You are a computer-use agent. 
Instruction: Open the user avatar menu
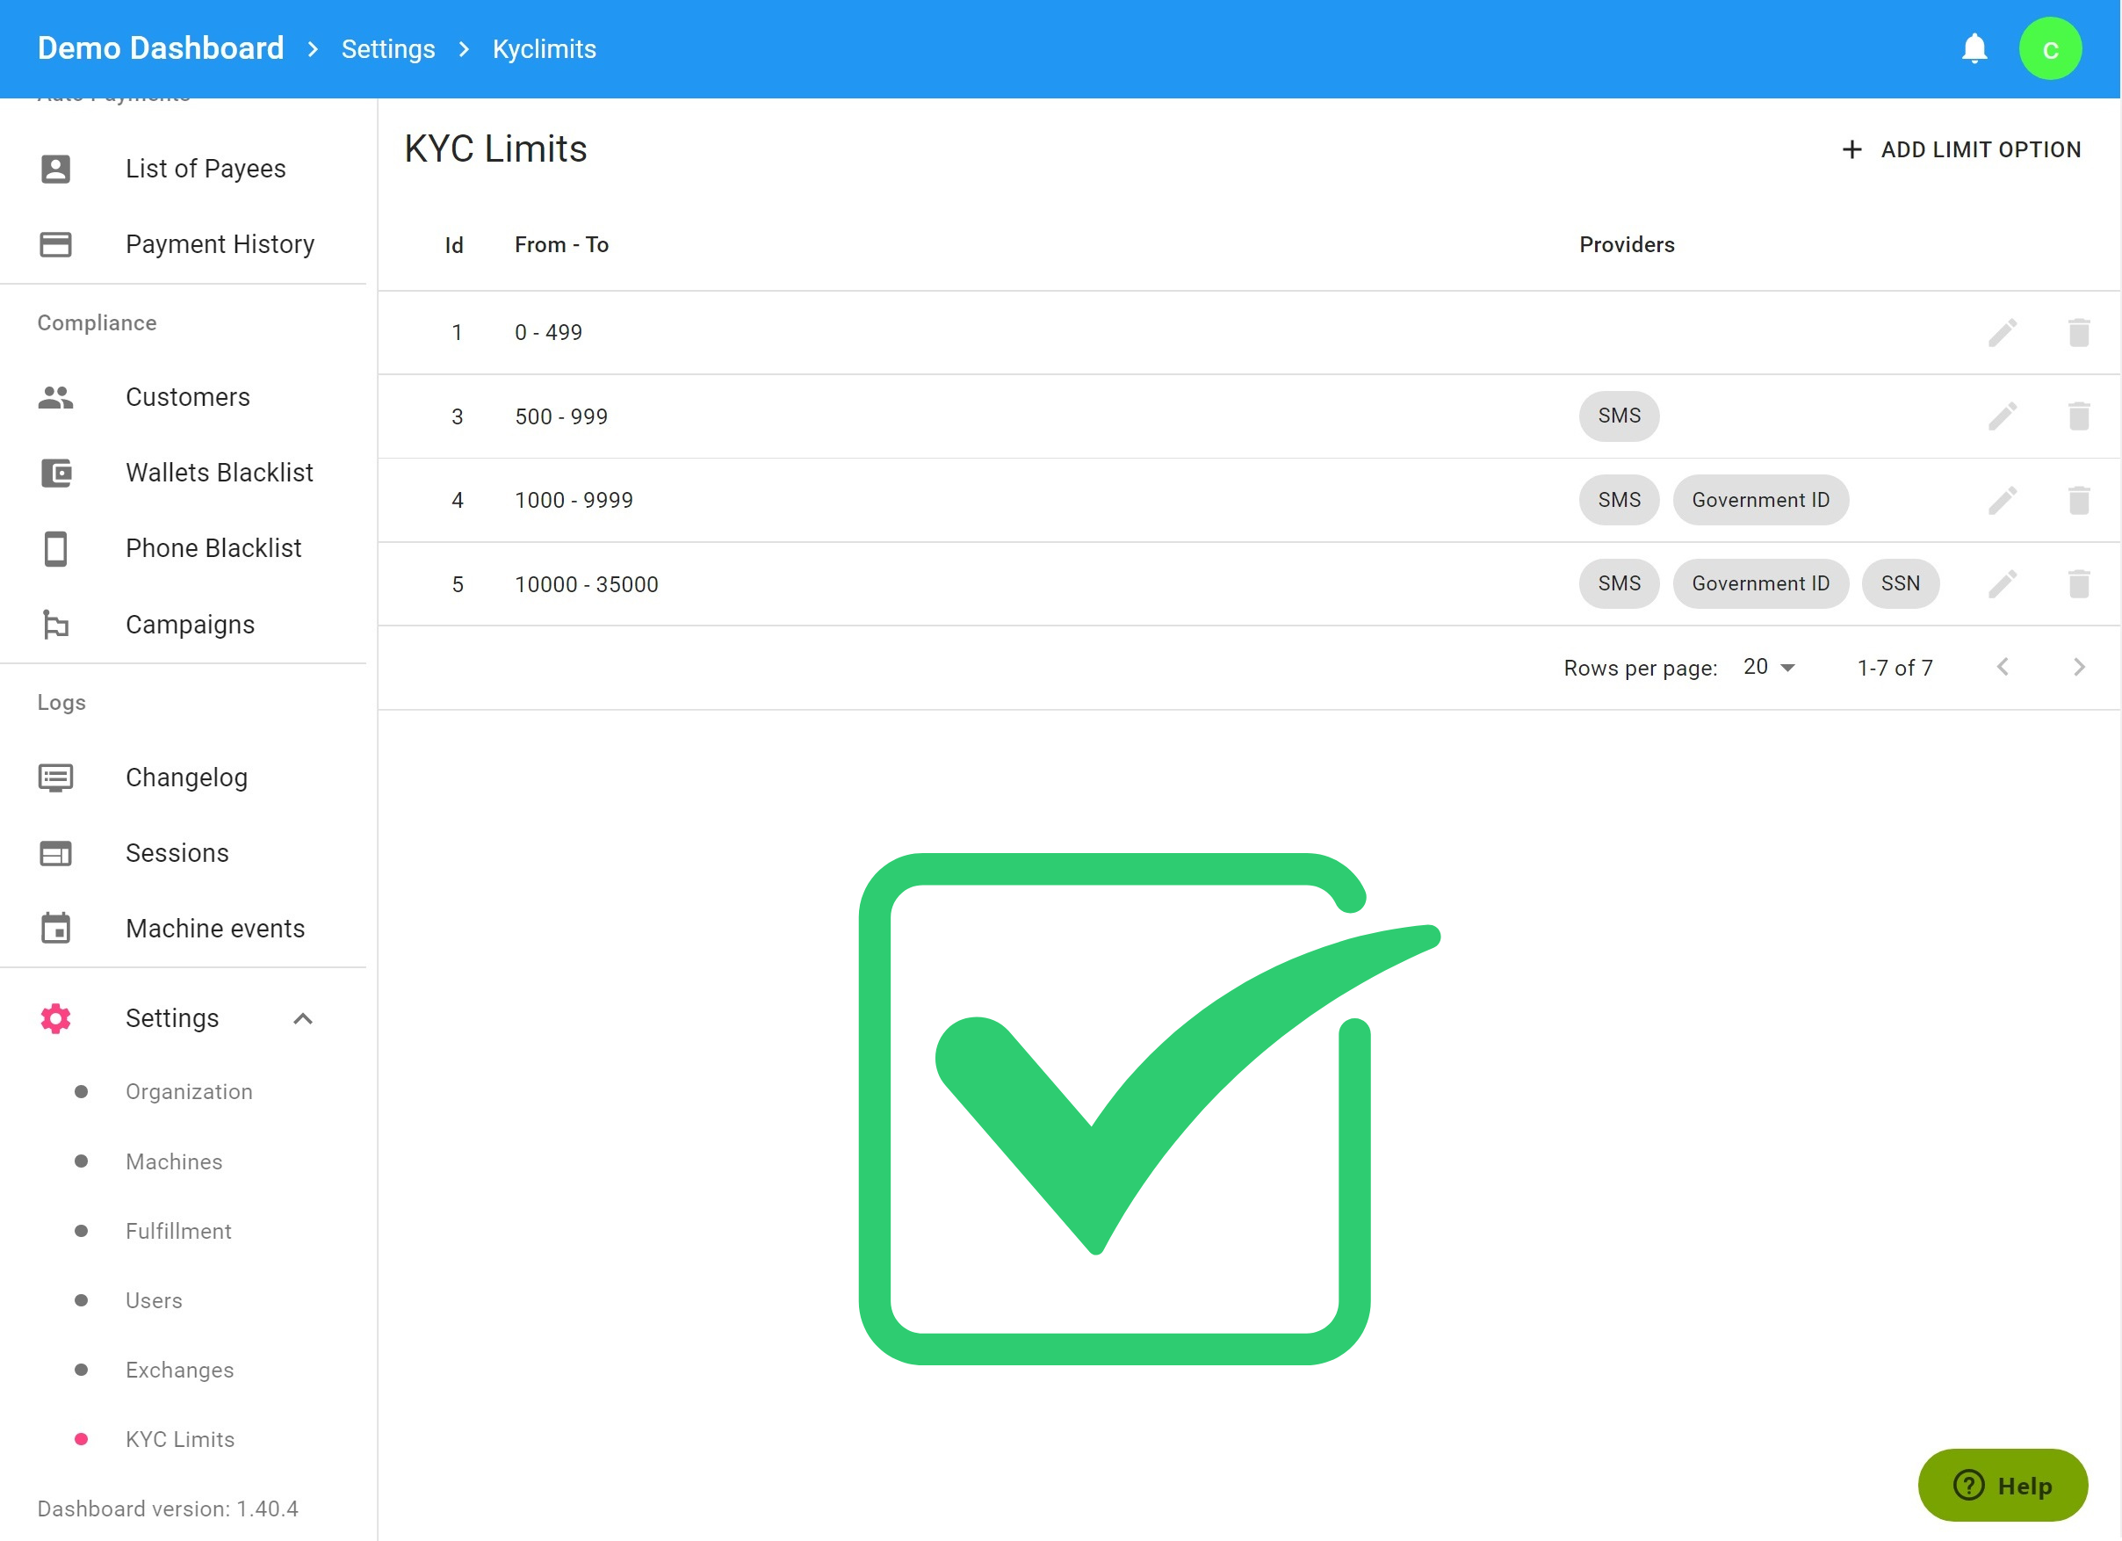point(2049,48)
